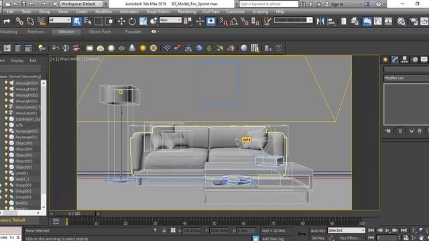Click the time slider handle at 0 / 100

[74, 214]
